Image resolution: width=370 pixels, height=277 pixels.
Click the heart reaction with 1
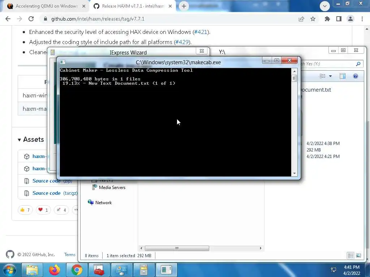tap(43, 210)
